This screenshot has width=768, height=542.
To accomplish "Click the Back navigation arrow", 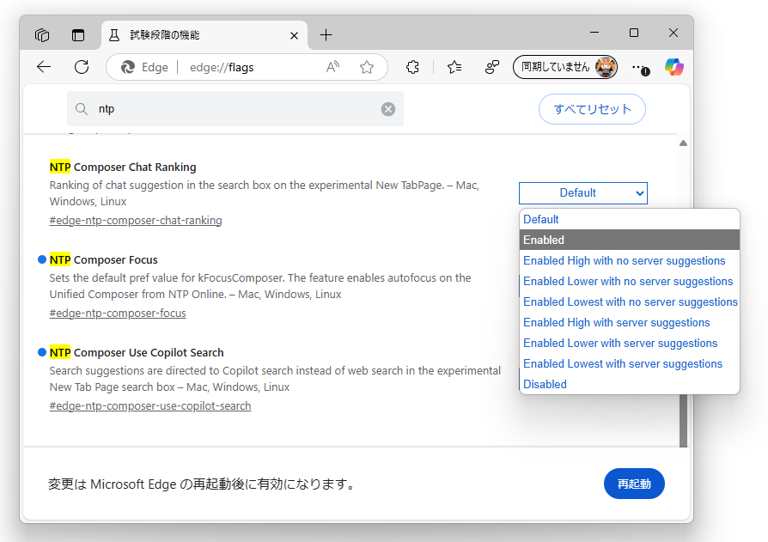I will (x=44, y=67).
